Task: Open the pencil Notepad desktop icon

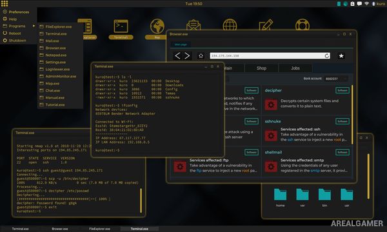Action: [x=266, y=24]
